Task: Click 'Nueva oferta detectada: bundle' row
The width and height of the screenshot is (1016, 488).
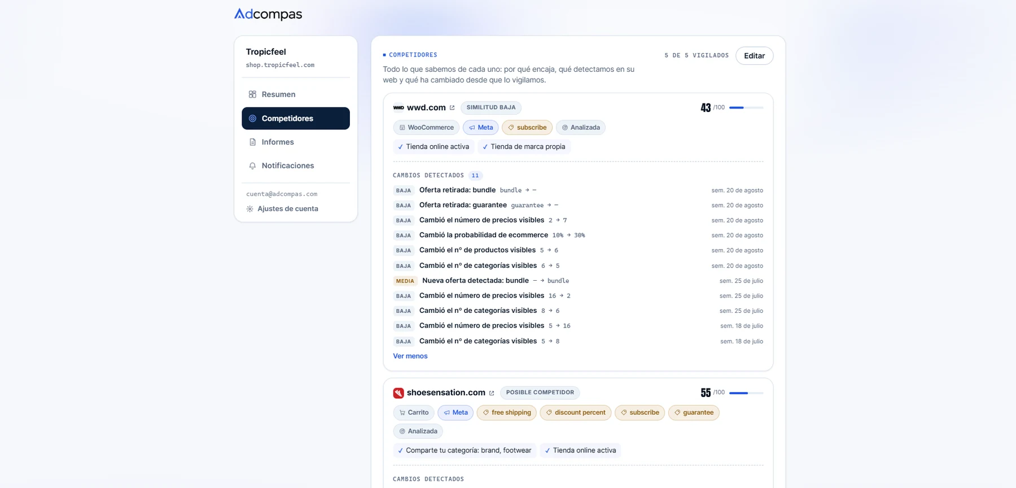Action: (578, 281)
